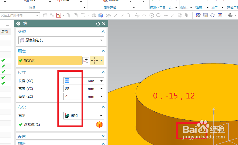Click the rotate view icon
The image size is (238, 145).
(212, 15)
